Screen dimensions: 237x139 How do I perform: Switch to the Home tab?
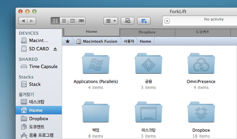pyautogui.click(x=92, y=32)
